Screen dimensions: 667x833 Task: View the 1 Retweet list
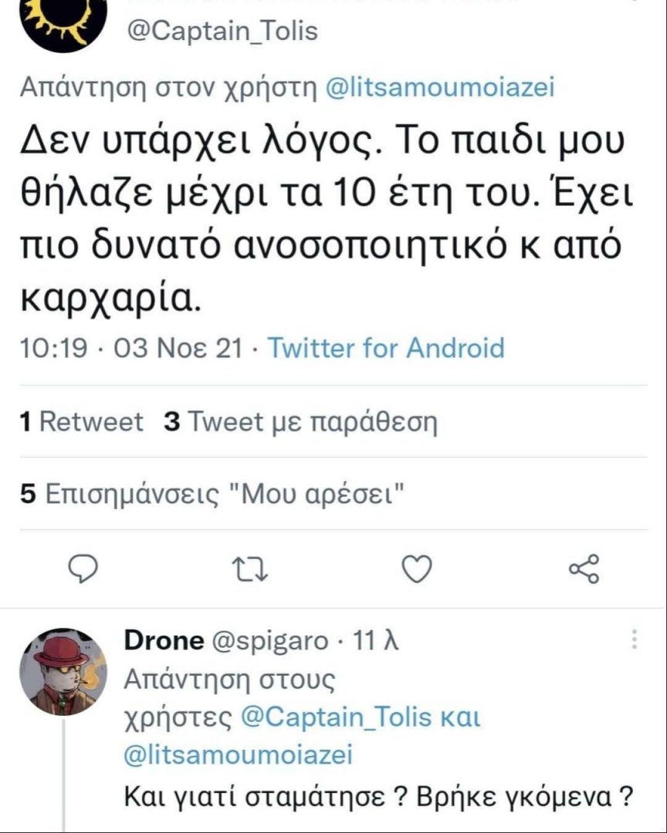(82, 422)
